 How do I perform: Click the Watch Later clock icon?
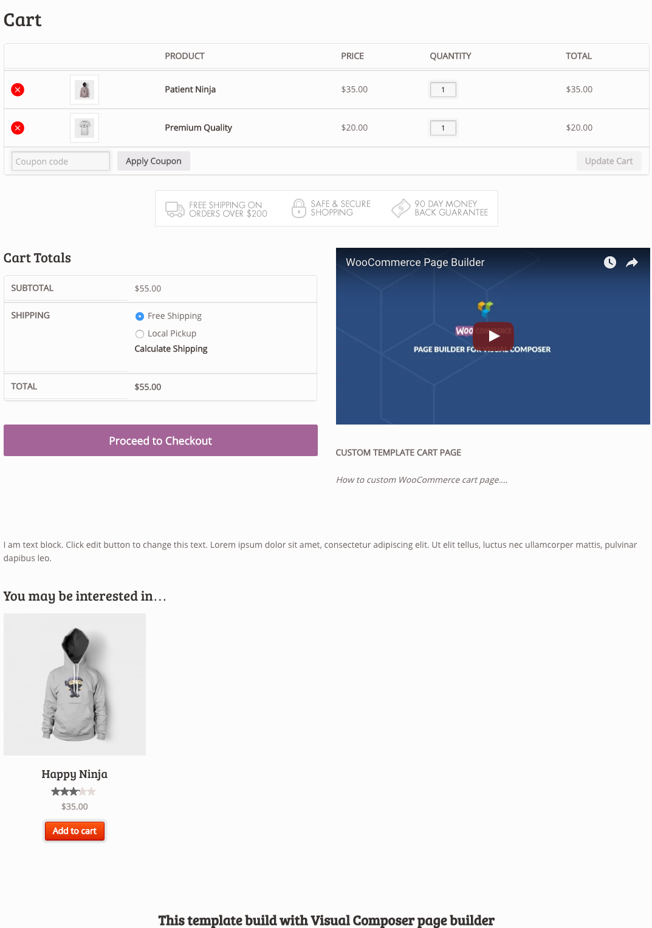click(x=610, y=262)
